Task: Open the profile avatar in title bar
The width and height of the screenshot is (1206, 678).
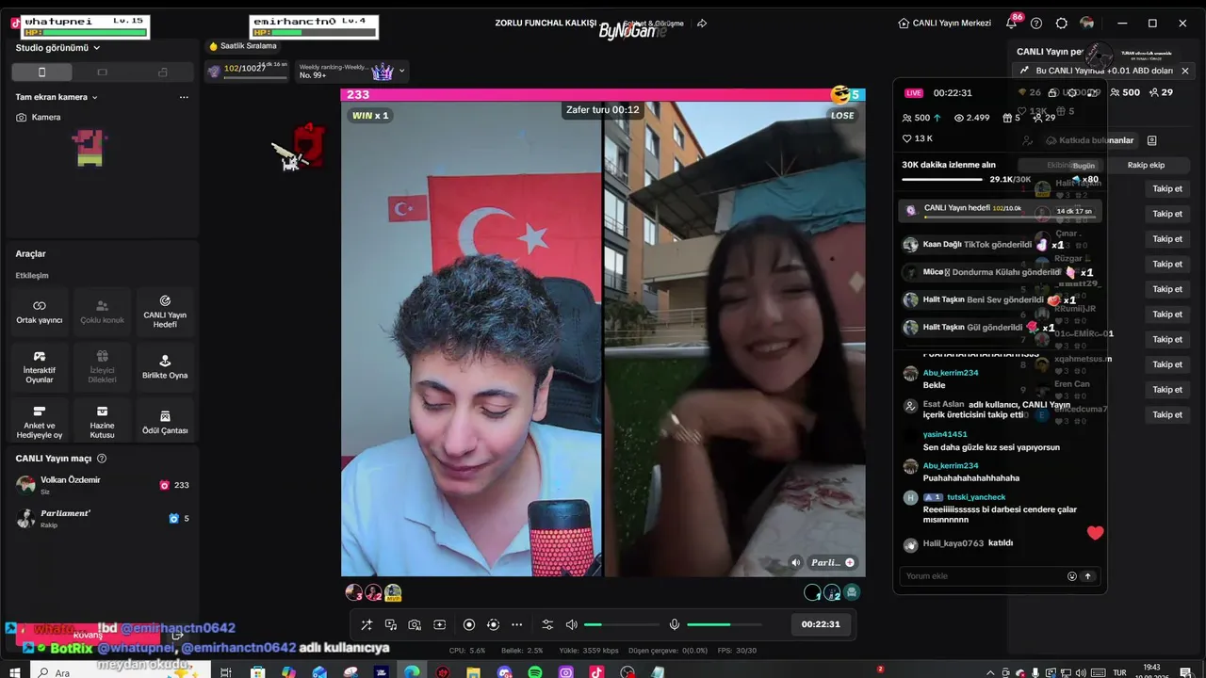Action: (x=1087, y=24)
